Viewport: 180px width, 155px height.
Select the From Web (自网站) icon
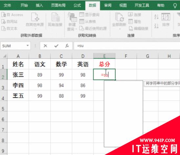tap(3, 21)
